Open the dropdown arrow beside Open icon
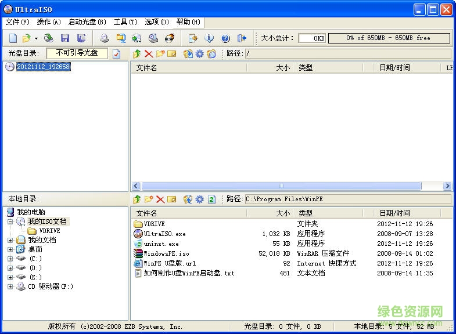Image resolution: width=456 pixels, height=334 pixels. (36, 38)
